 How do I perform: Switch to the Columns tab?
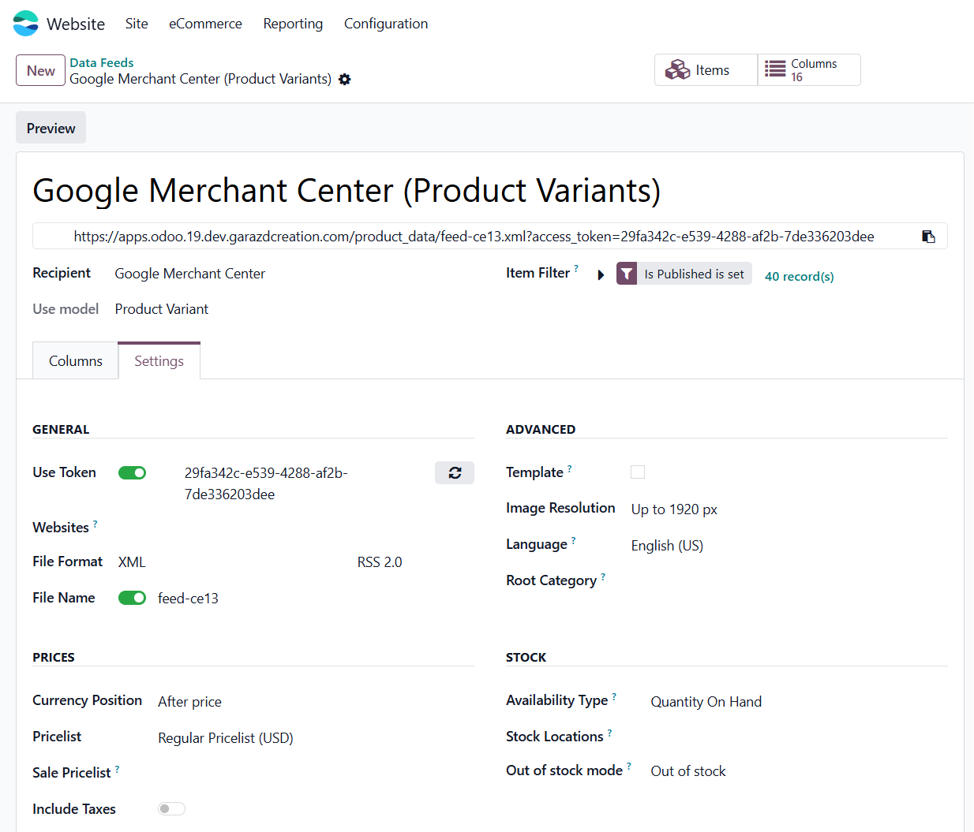[76, 361]
